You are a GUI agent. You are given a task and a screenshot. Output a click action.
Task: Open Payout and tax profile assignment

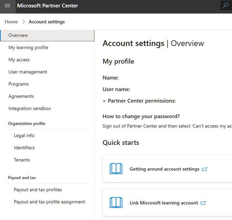pos(49,202)
